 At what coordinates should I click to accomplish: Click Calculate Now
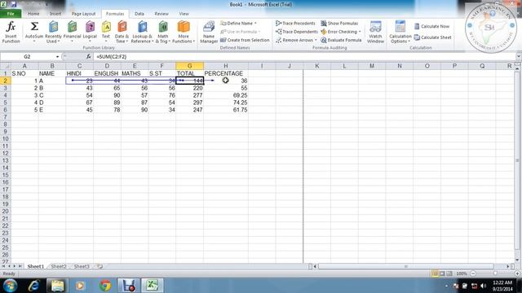click(431, 26)
